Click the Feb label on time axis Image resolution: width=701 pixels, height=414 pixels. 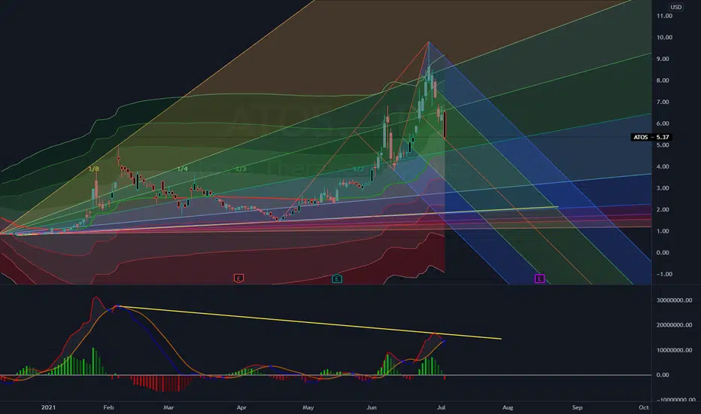click(x=108, y=407)
